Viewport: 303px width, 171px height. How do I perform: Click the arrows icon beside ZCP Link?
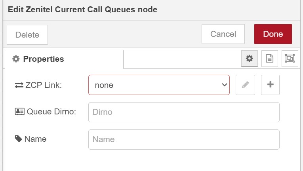[19, 85]
